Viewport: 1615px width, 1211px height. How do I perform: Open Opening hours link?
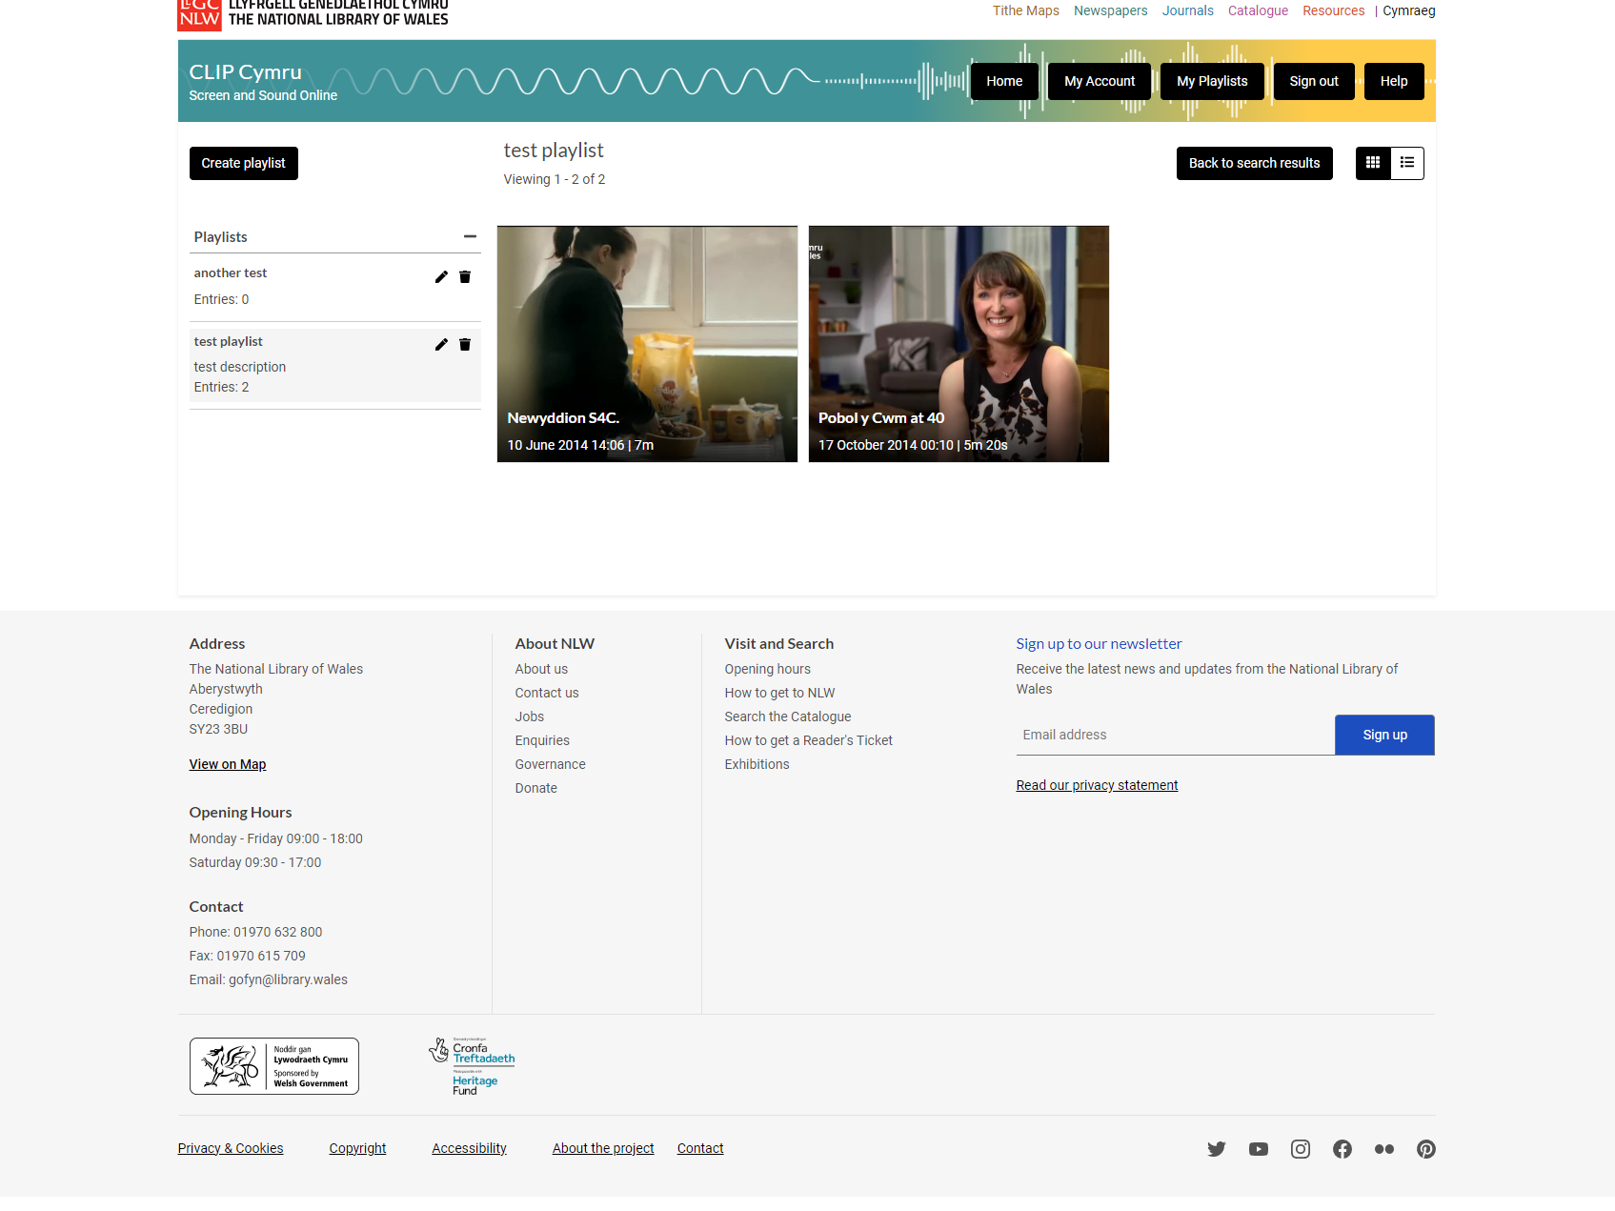(x=768, y=669)
